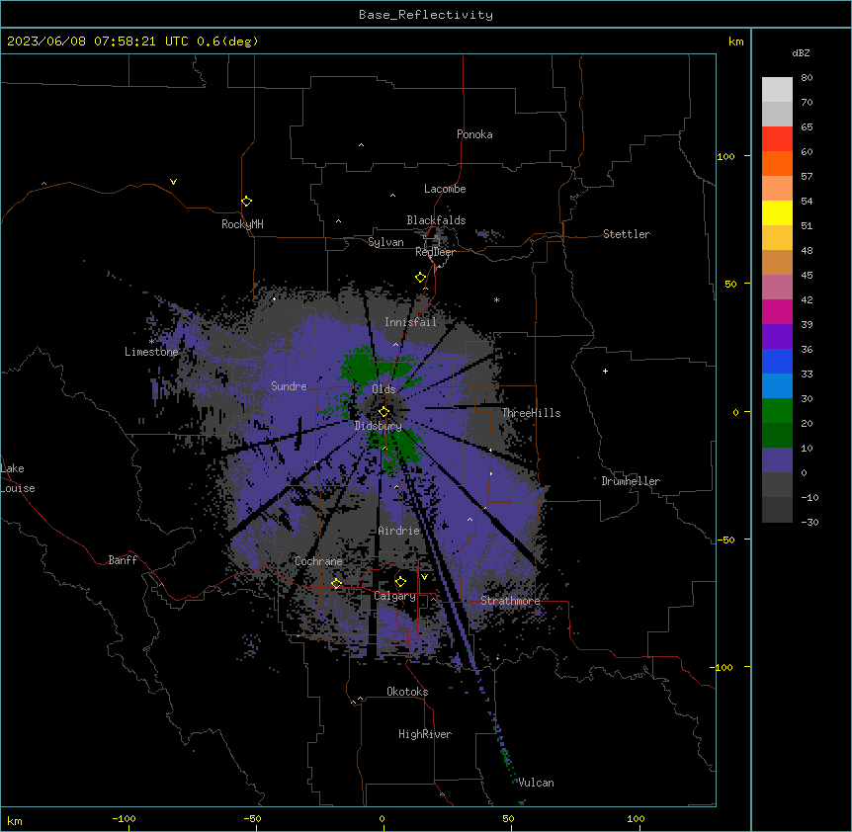The width and height of the screenshot is (852, 832).
Task: Click the -100 km mark on vertical axis
Action: coord(722,667)
